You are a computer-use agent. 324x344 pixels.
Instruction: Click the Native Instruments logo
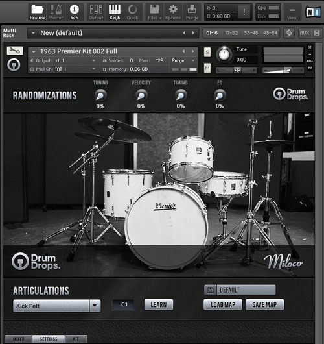tap(313, 12)
